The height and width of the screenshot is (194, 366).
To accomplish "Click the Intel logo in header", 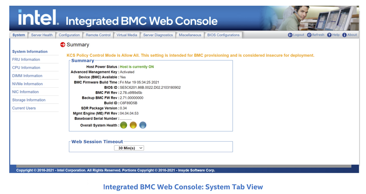I will point(38,17).
